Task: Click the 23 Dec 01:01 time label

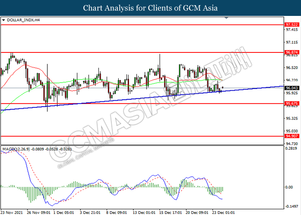Action: click(x=223, y=212)
